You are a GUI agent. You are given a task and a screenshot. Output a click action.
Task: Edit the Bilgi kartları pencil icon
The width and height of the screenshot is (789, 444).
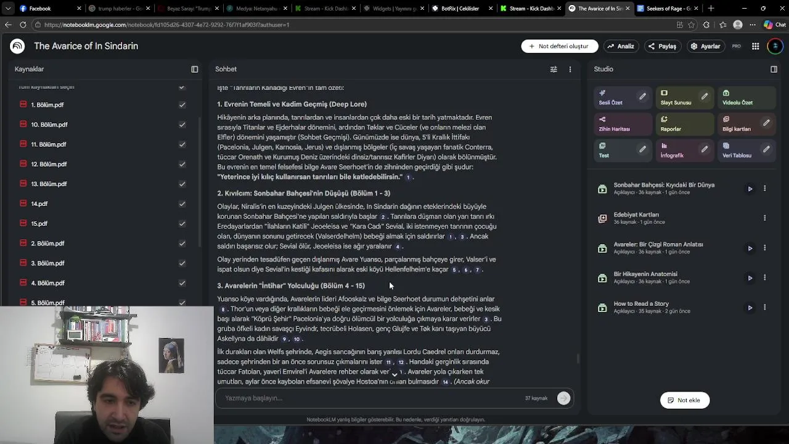click(x=766, y=123)
